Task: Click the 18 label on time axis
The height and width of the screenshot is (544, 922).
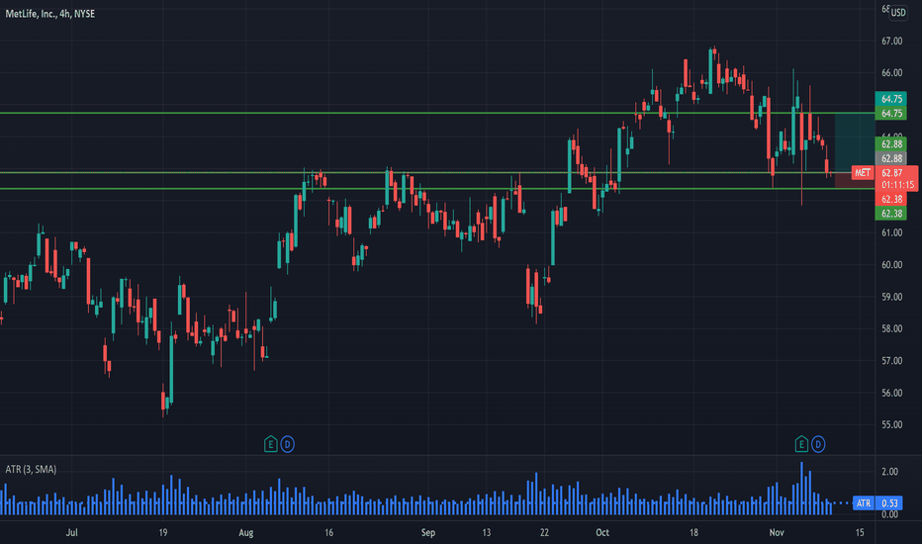Action: pyautogui.click(x=693, y=532)
